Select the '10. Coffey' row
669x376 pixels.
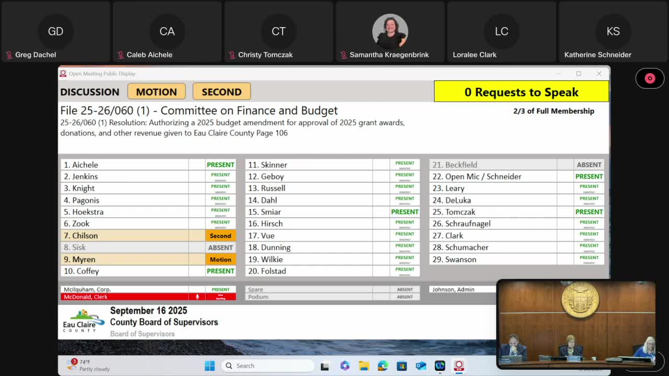(x=148, y=271)
